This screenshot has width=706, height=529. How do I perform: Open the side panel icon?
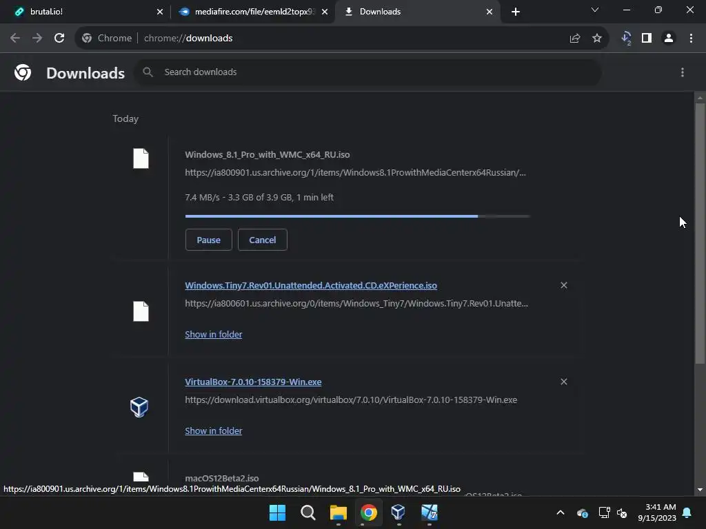pos(647,39)
